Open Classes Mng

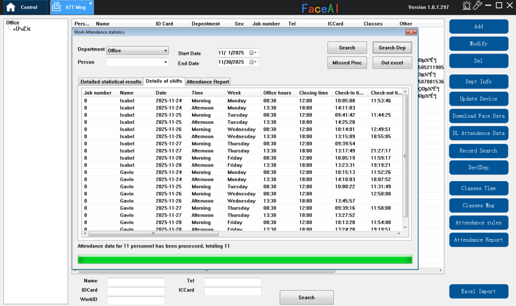479,205
